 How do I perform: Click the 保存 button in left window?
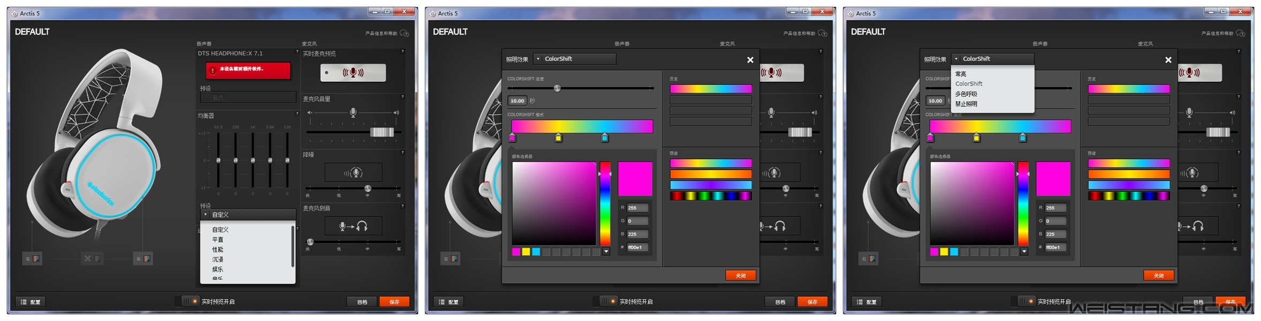(394, 302)
